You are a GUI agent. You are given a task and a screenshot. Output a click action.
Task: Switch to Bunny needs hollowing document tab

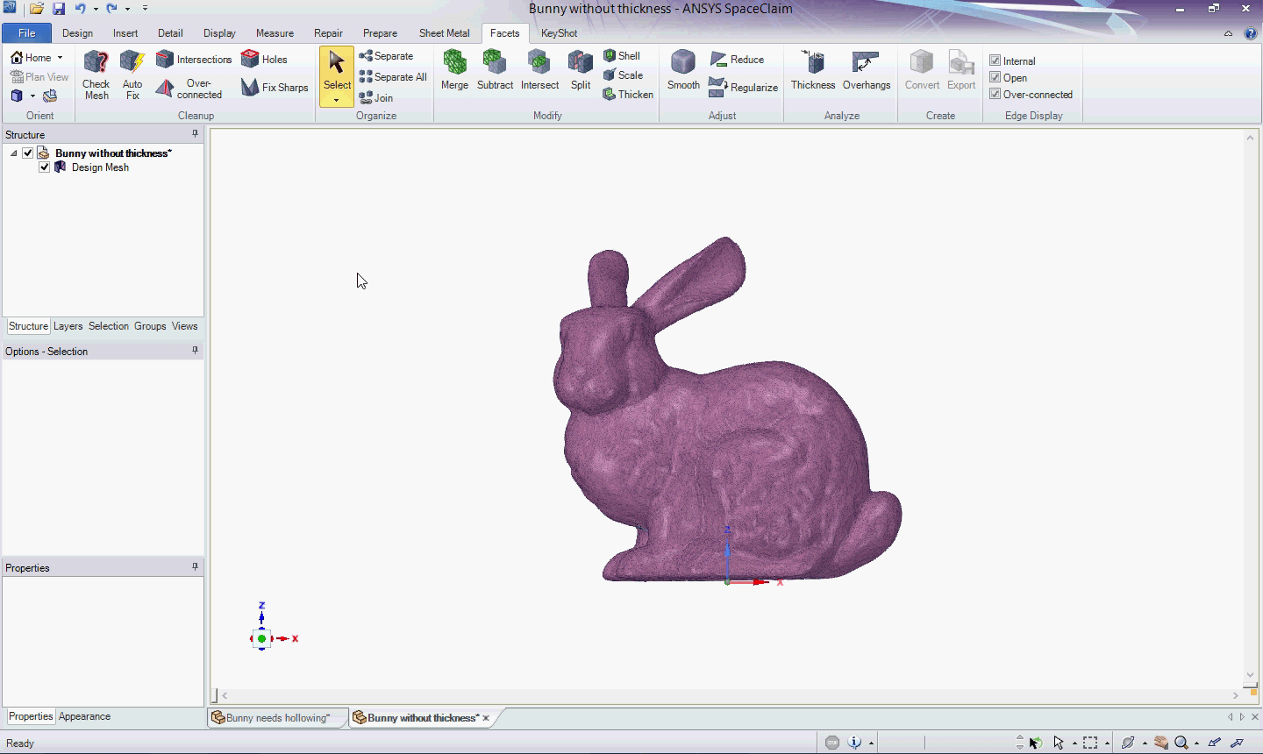point(277,717)
